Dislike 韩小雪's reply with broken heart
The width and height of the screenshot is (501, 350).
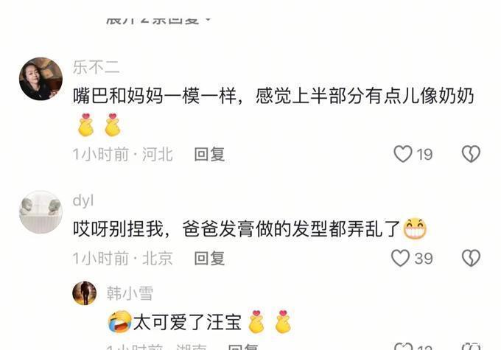(x=471, y=347)
